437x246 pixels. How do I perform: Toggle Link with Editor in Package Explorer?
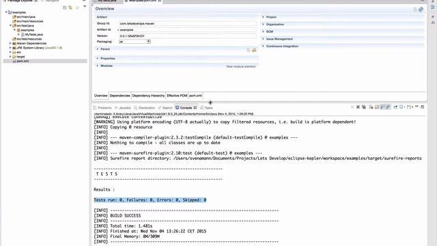click(x=70, y=8)
